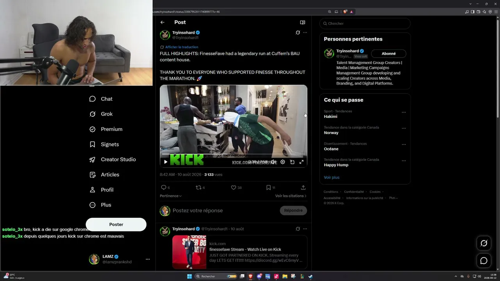Like the Tryinsohard post
This screenshot has width=500, height=281.
pyautogui.click(x=234, y=187)
